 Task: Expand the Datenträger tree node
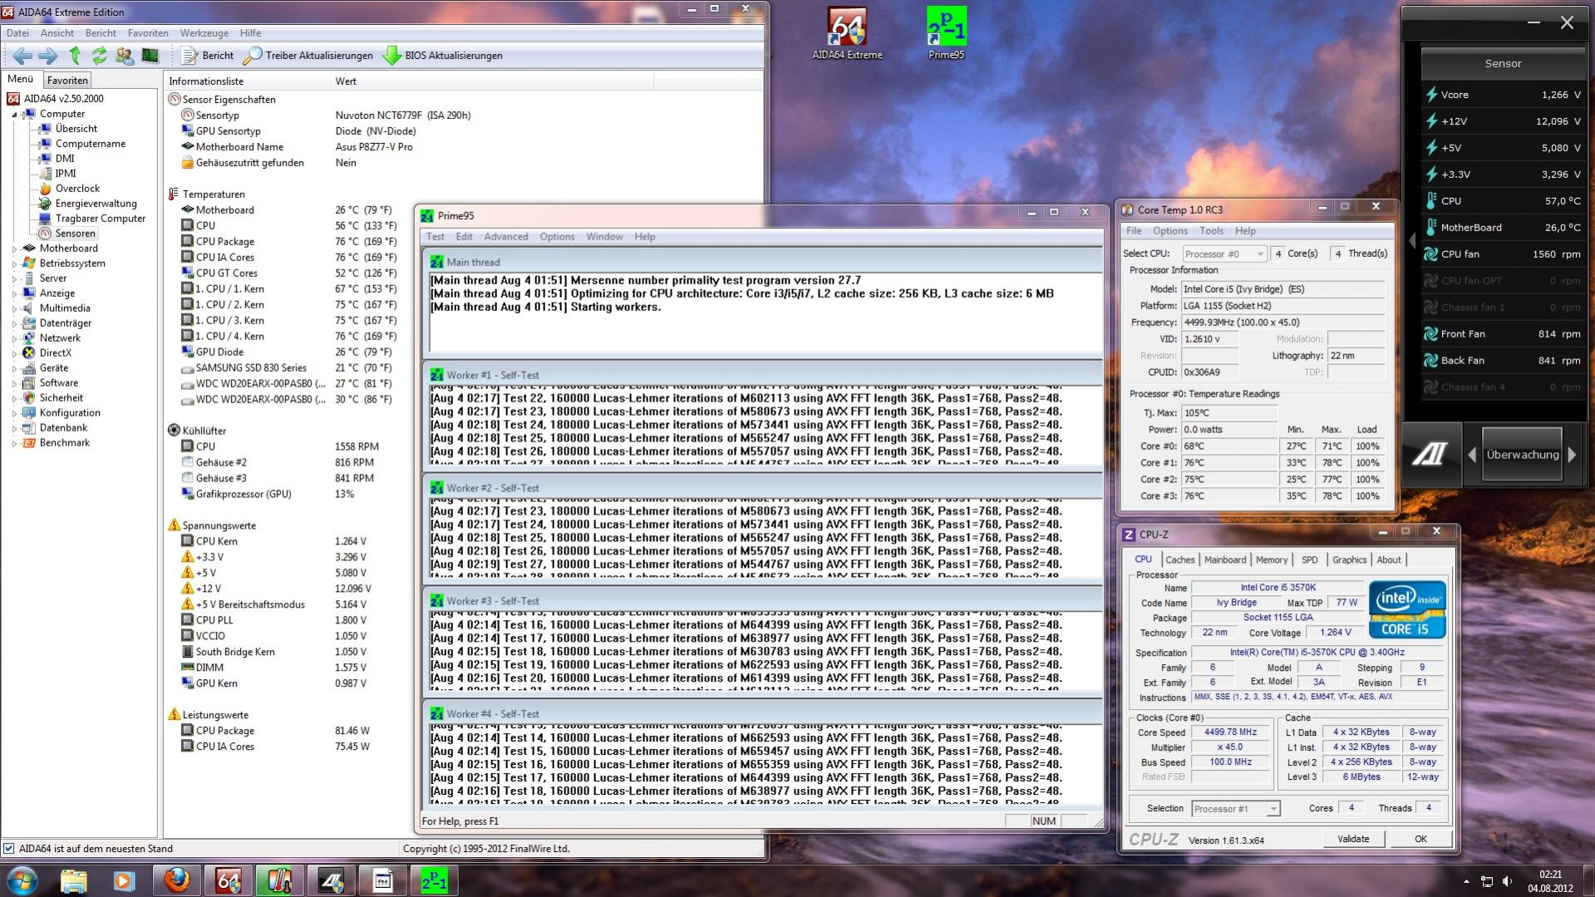point(15,323)
